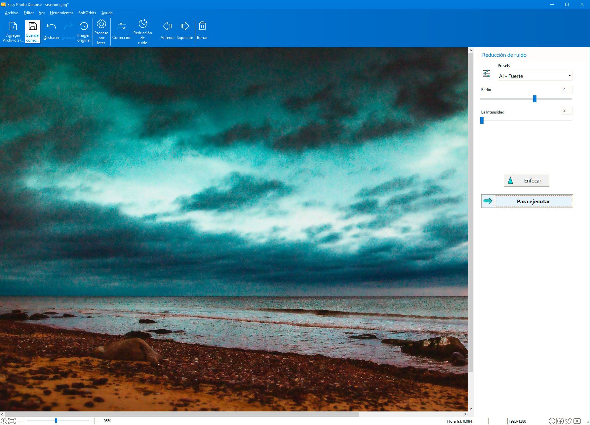Click the La Intensidad slider handle
Image resolution: width=590 pixels, height=425 pixels.
482,120
